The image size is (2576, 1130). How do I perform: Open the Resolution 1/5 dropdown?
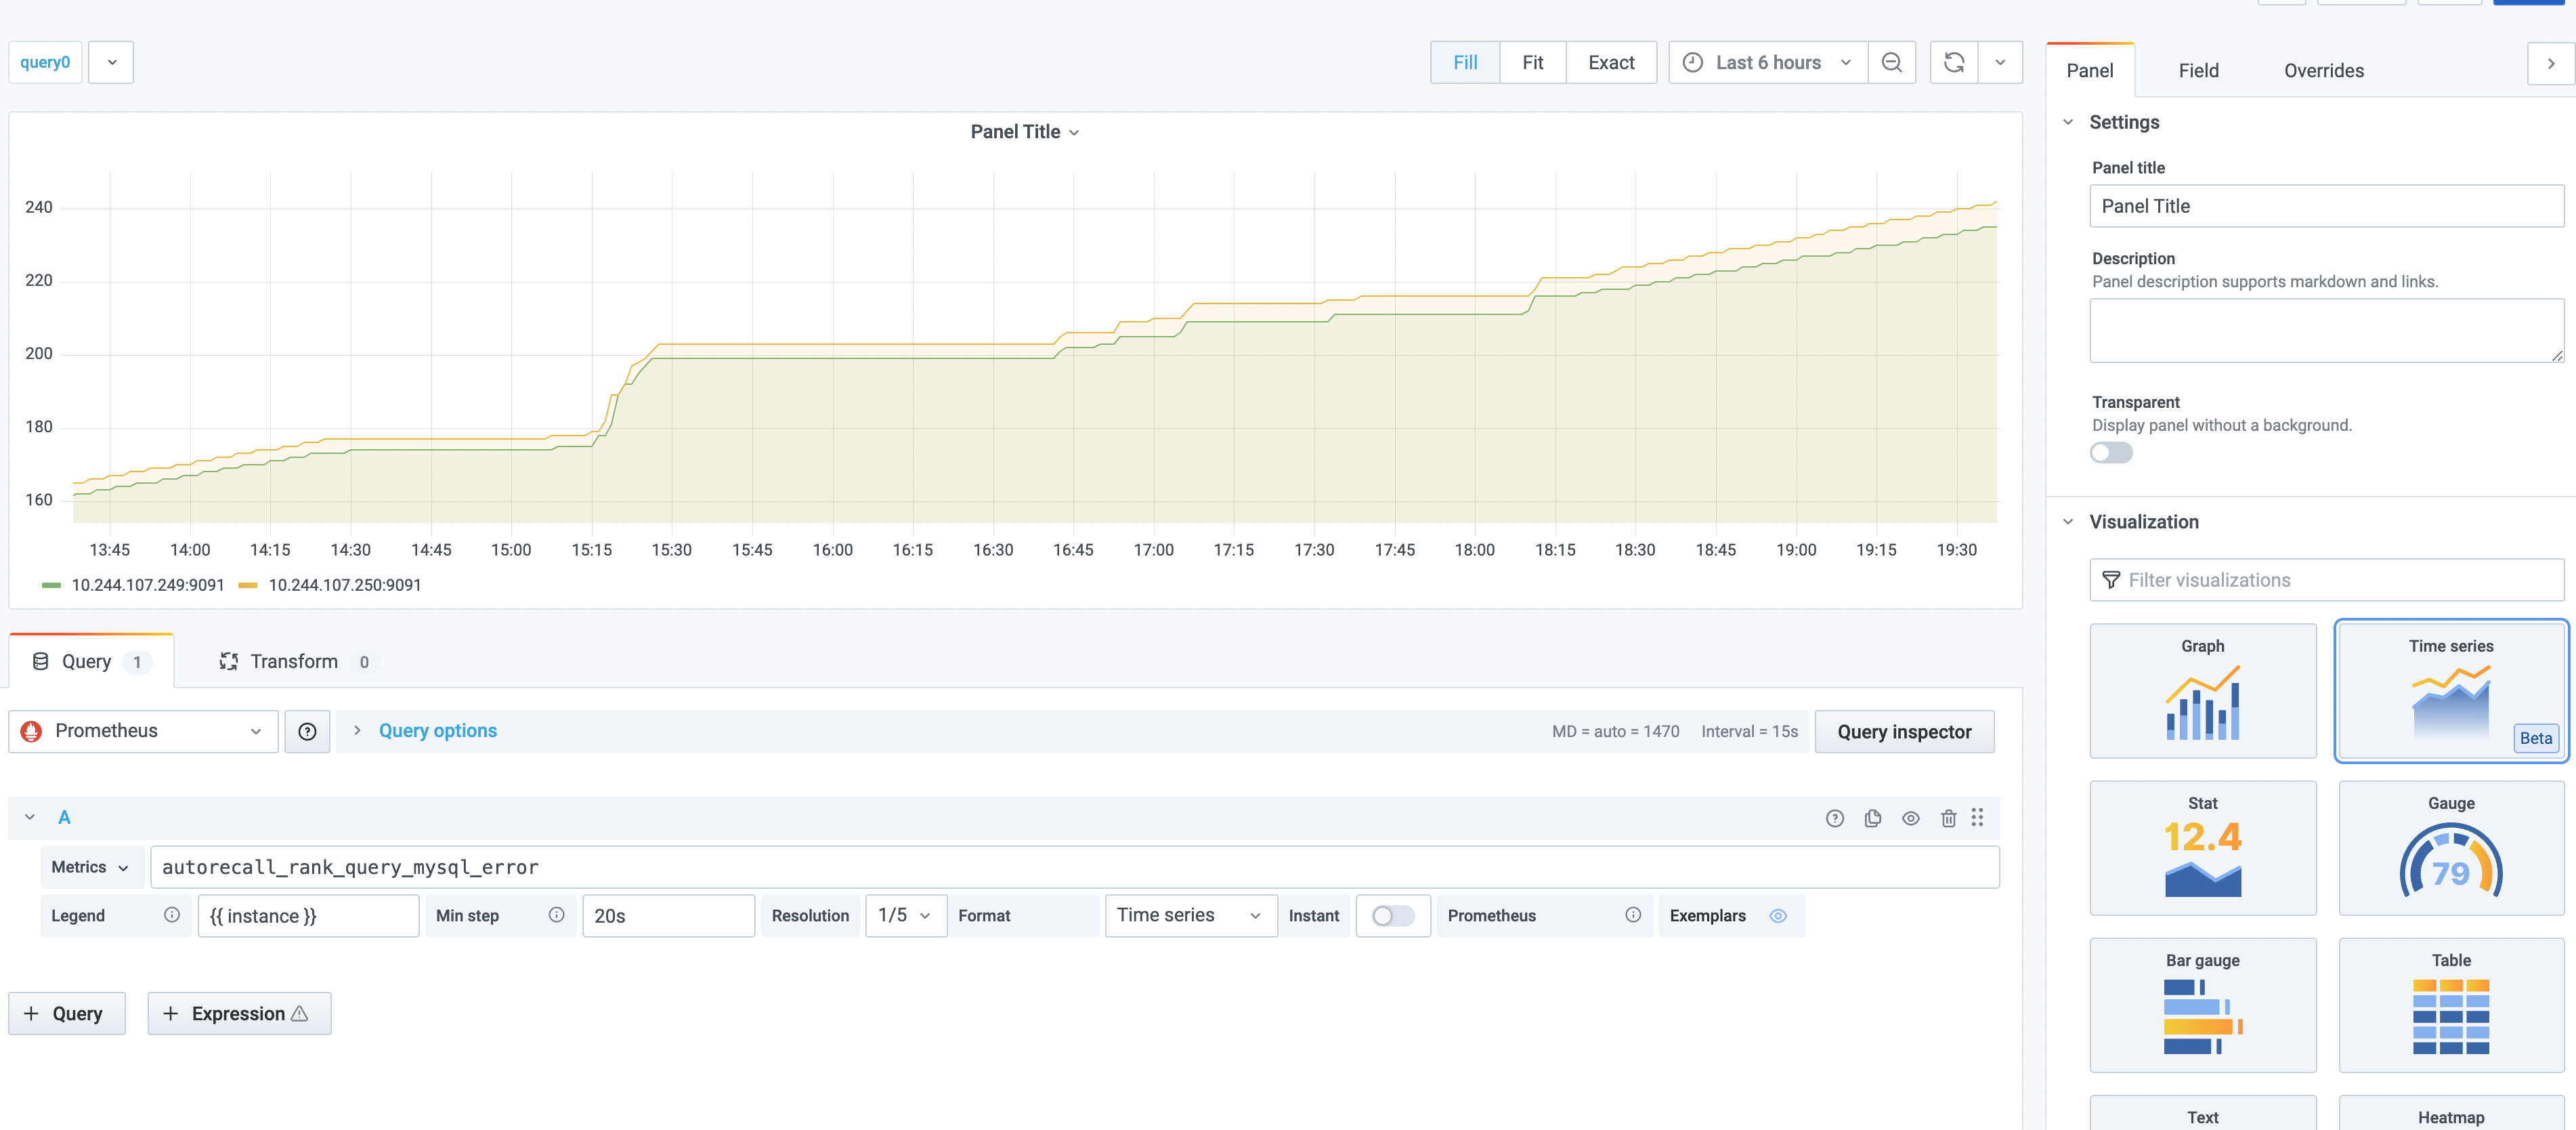click(905, 916)
